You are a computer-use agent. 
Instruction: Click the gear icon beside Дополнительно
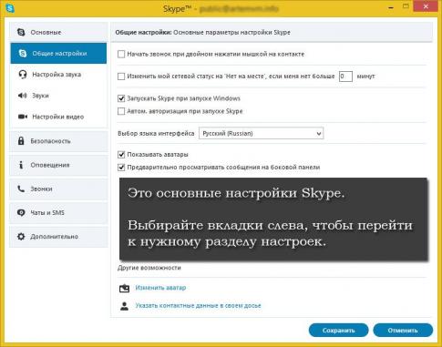click(21, 237)
